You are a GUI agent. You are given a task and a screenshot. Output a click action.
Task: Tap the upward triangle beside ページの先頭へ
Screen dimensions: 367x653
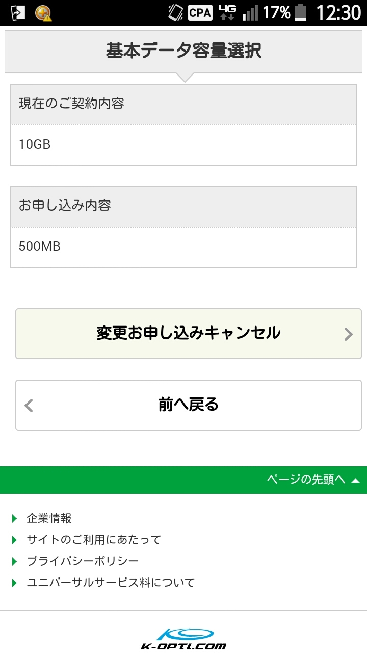tap(356, 480)
